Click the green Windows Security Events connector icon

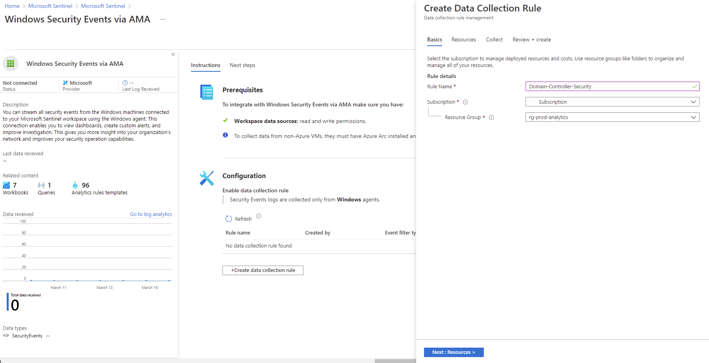[11, 63]
